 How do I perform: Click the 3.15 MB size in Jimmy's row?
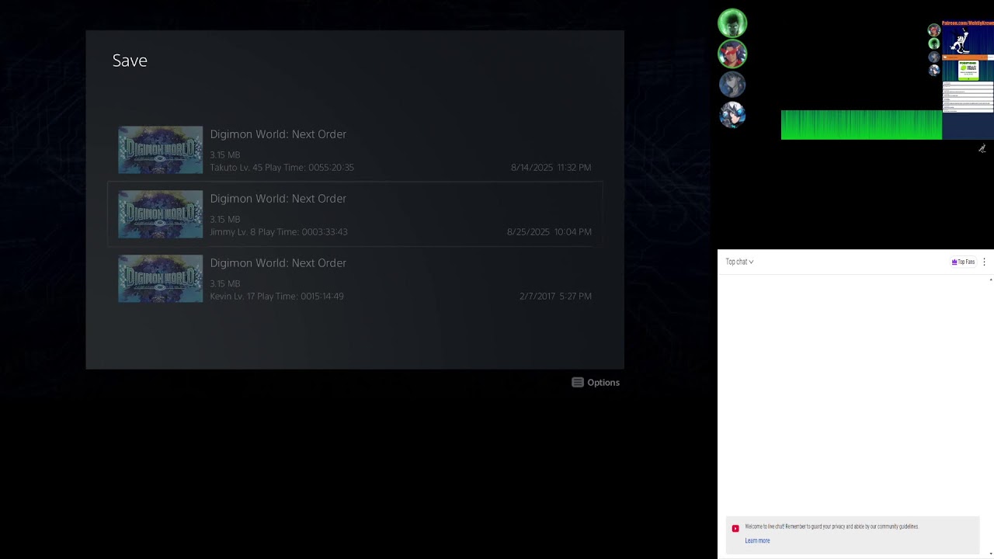point(225,220)
